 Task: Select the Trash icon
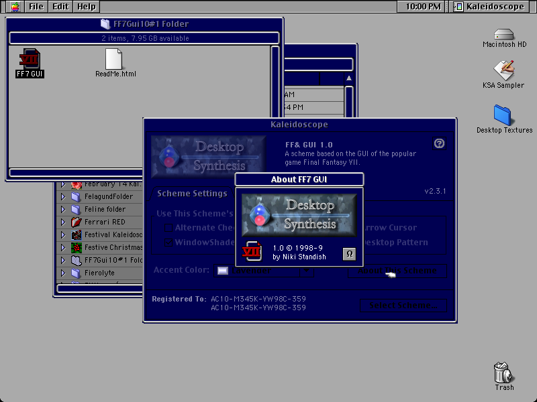tap(503, 373)
